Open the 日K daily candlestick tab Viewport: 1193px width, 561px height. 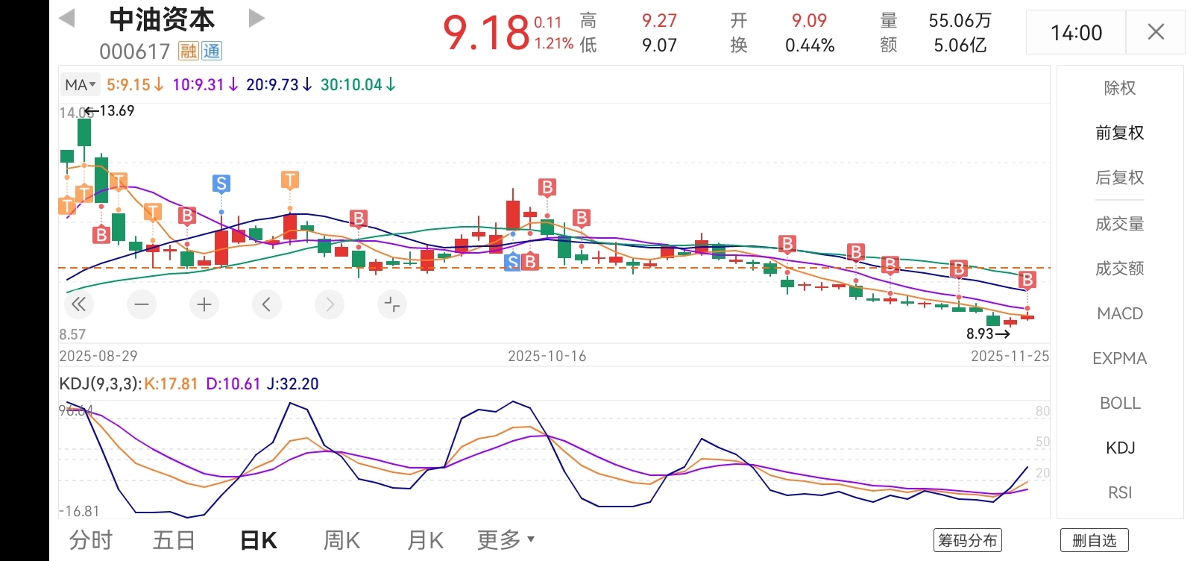(x=259, y=539)
